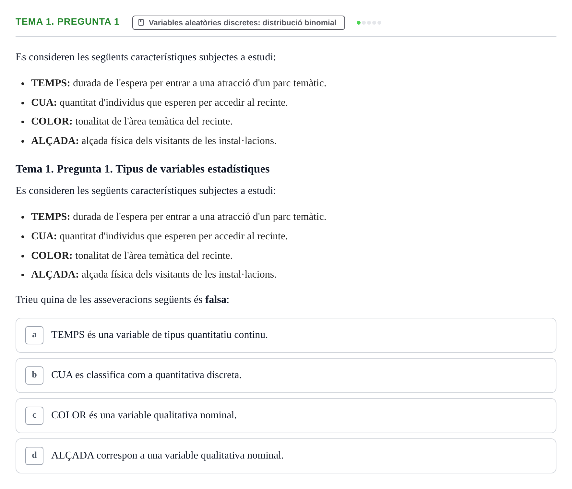Click the letter 'c' option badge
This screenshot has height=489, width=572.
pyautogui.click(x=34, y=415)
